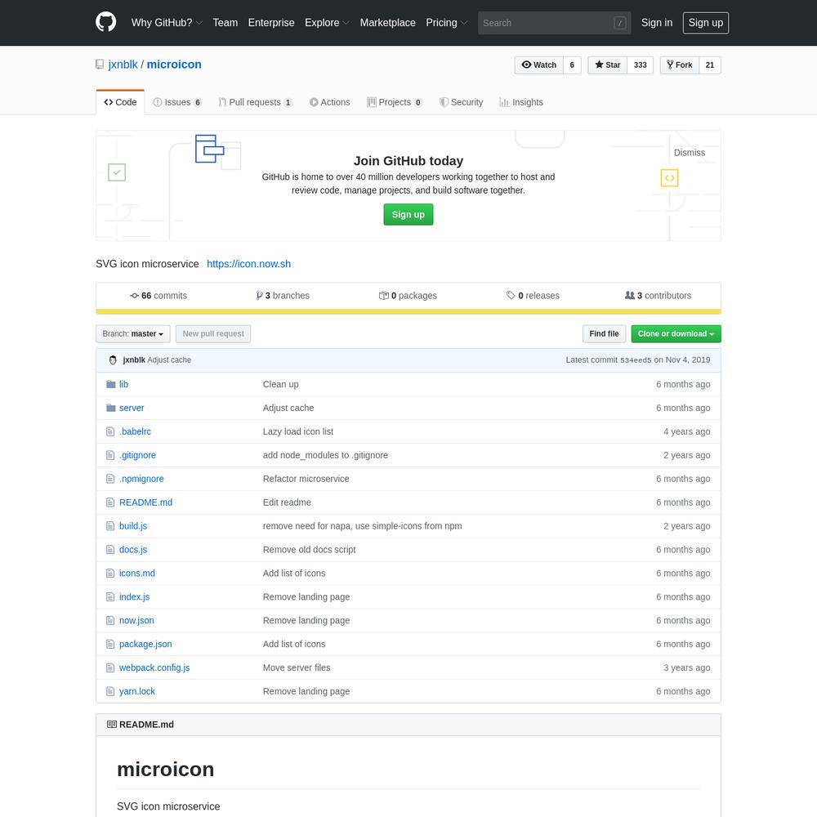The height and width of the screenshot is (817, 817).
Task: Open the 'Lazy load icon list' commit message
Action: pyautogui.click(x=298, y=431)
